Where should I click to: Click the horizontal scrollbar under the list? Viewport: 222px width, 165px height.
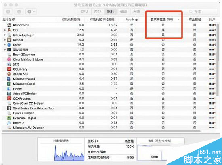101,131
